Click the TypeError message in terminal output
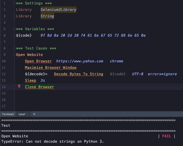The width and height of the screenshot is (183, 146). (53, 141)
